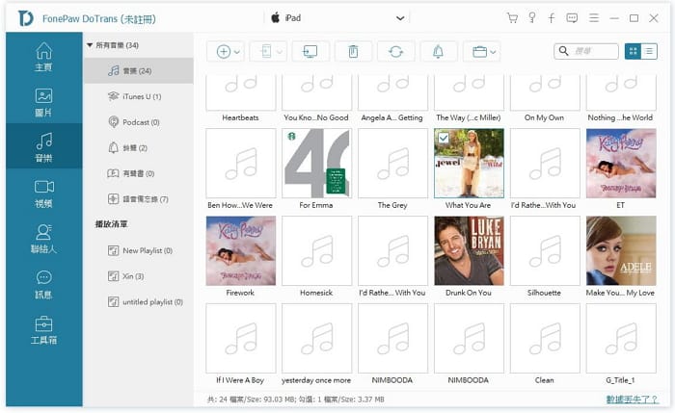Image resolution: width=675 pixels, height=413 pixels.
Task: Click the ringtone bell toolbar icon
Action: 438,52
